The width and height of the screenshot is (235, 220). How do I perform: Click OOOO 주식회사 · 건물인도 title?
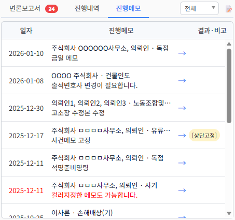tap(91, 76)
